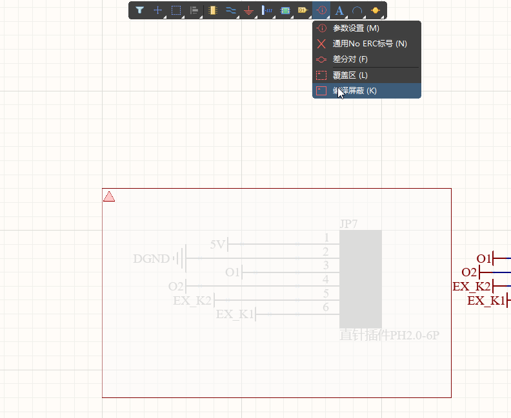The image size is (511, 418).
Task: Click the selection filter funnel icon
Action: click(139, 10)
